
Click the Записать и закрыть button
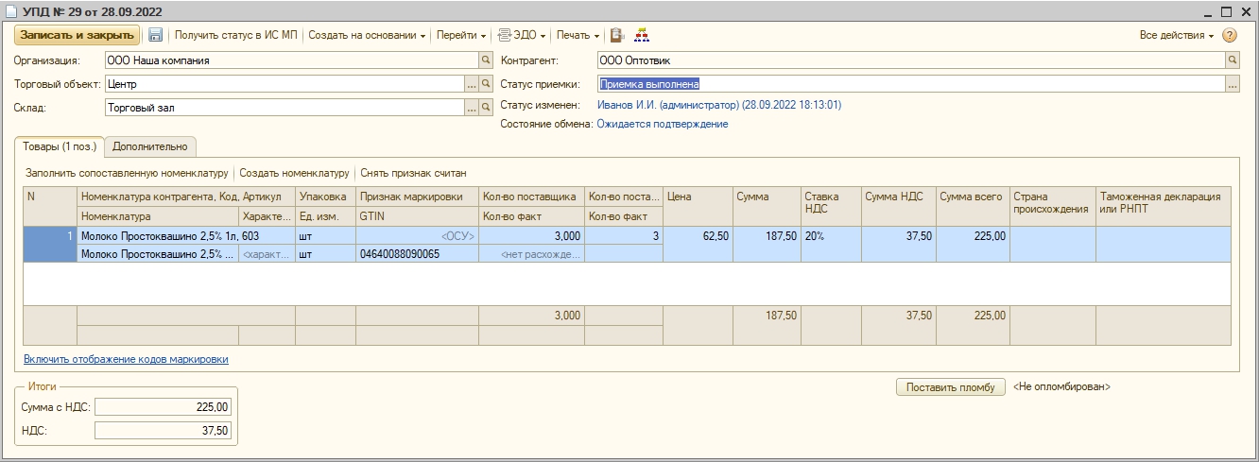[x=77, y=35]
